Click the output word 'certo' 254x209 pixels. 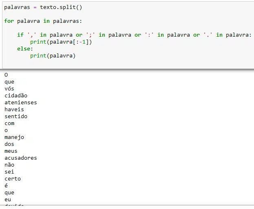click(13, 178)
